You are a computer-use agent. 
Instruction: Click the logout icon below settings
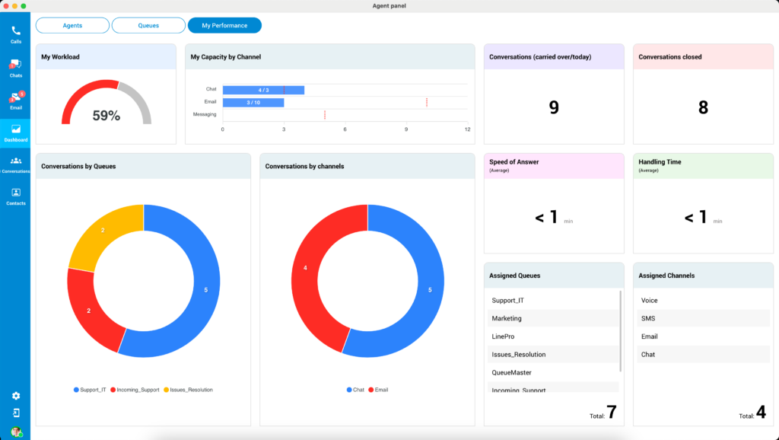pyautogui.click(x=16, y=413)
